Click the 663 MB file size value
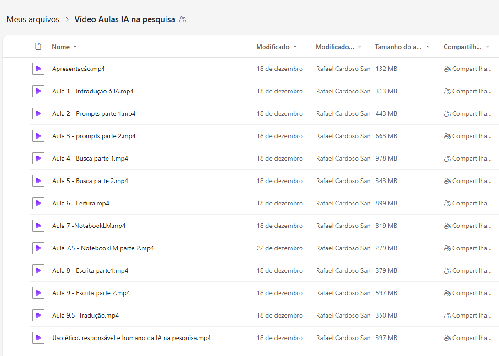The height and width of the screenshot is (356, 499). coord(386,136)
